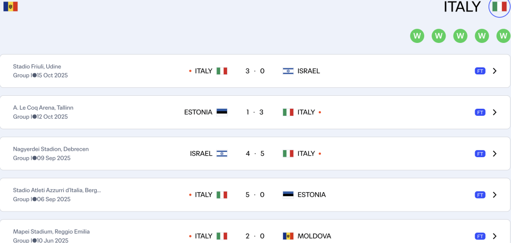The height and width of the screenshot is (243, 511).
Task: Click the middle green W form badge
Action: click(x=460, y=36)
